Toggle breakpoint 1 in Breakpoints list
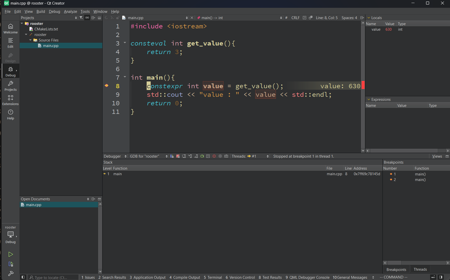The width and height of the screenshot is (450, 280). [391, 174]
